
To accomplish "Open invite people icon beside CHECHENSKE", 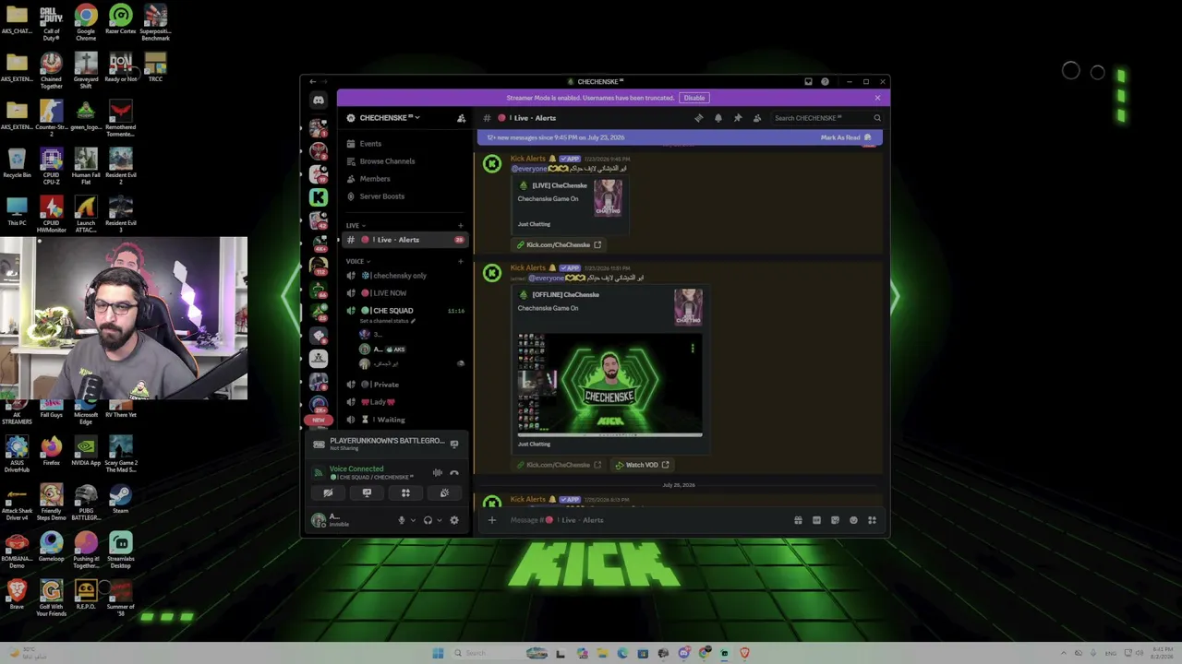I will point(461,118).
